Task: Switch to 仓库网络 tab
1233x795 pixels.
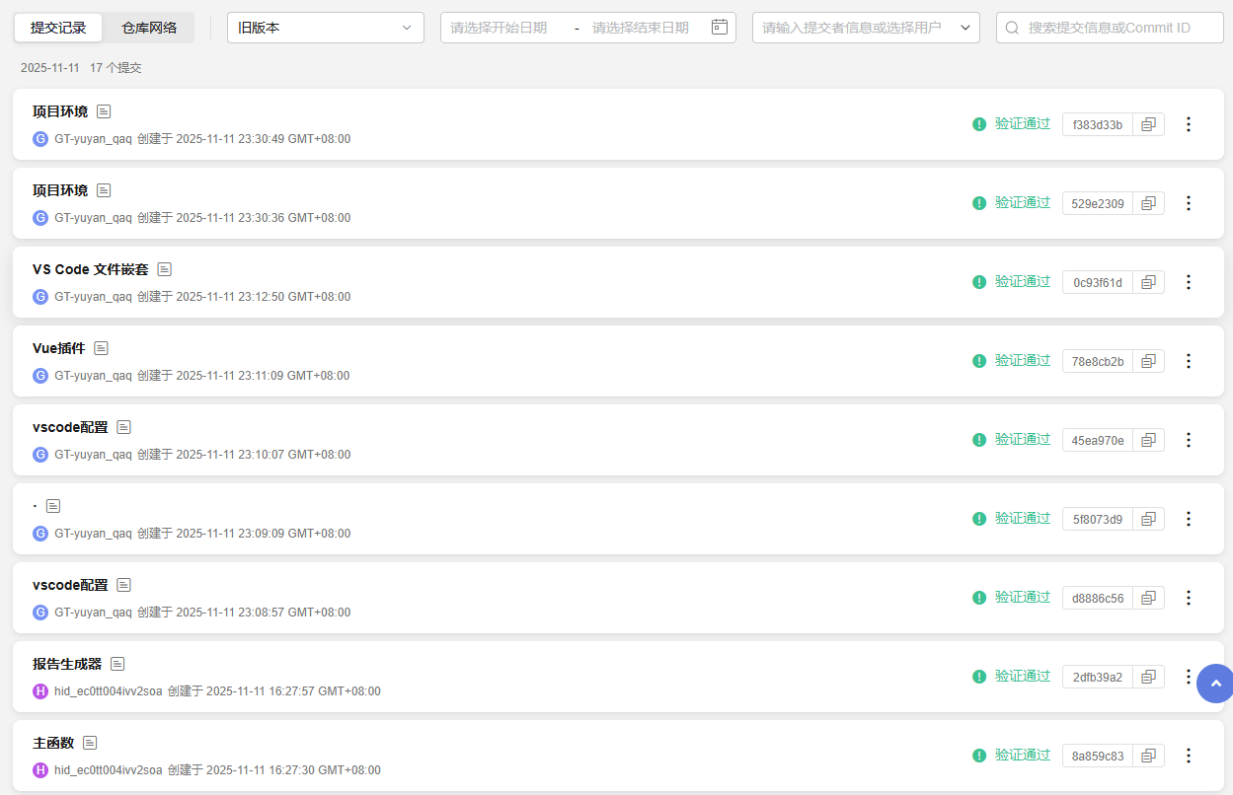Action: click(149, 28)
